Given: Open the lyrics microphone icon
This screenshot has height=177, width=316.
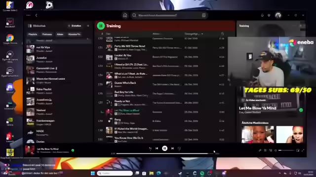Looking at the screenshot, I should pos(260,150).
